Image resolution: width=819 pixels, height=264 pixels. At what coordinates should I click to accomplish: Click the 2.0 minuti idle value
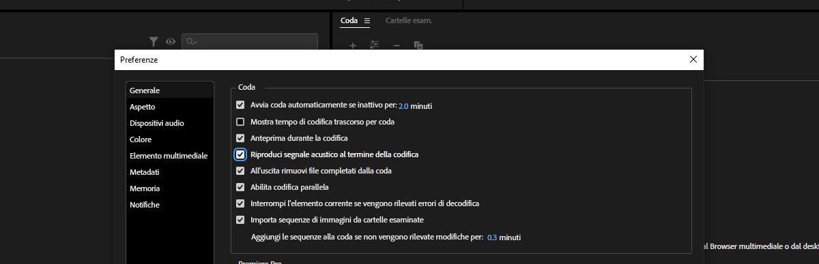point(403,106)
